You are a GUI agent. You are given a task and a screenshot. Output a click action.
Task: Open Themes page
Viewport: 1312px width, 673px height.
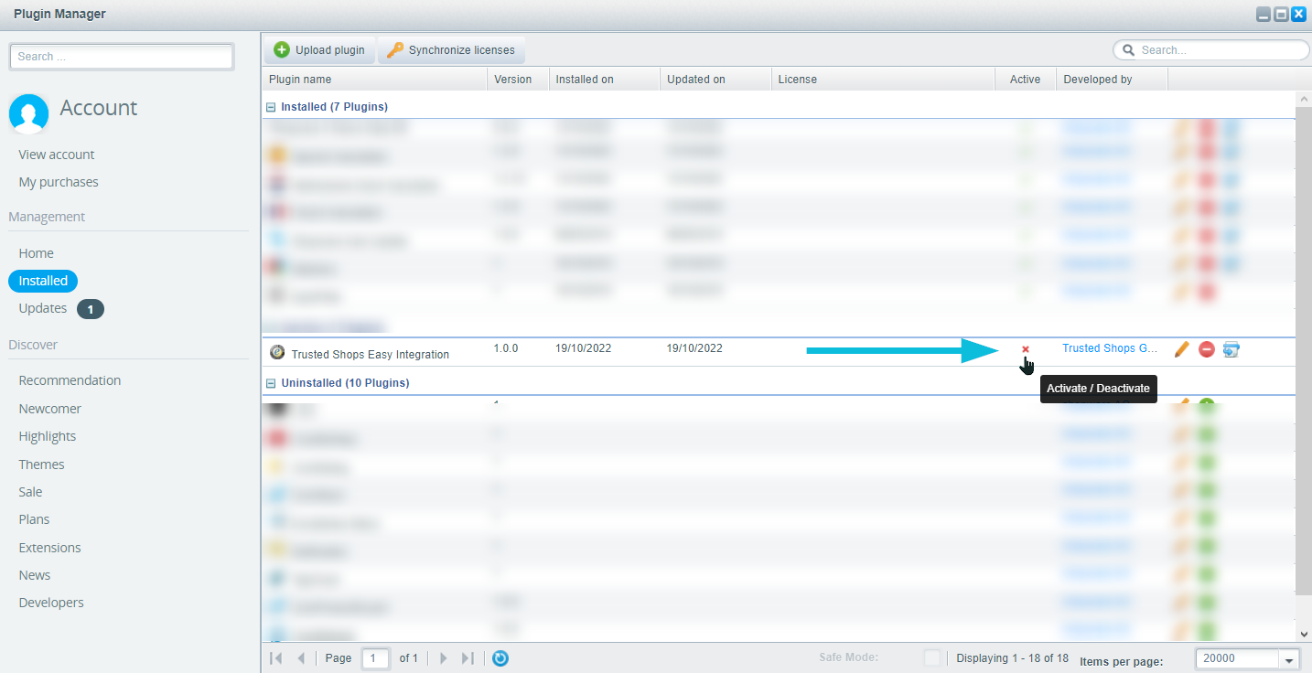[42, 465]
